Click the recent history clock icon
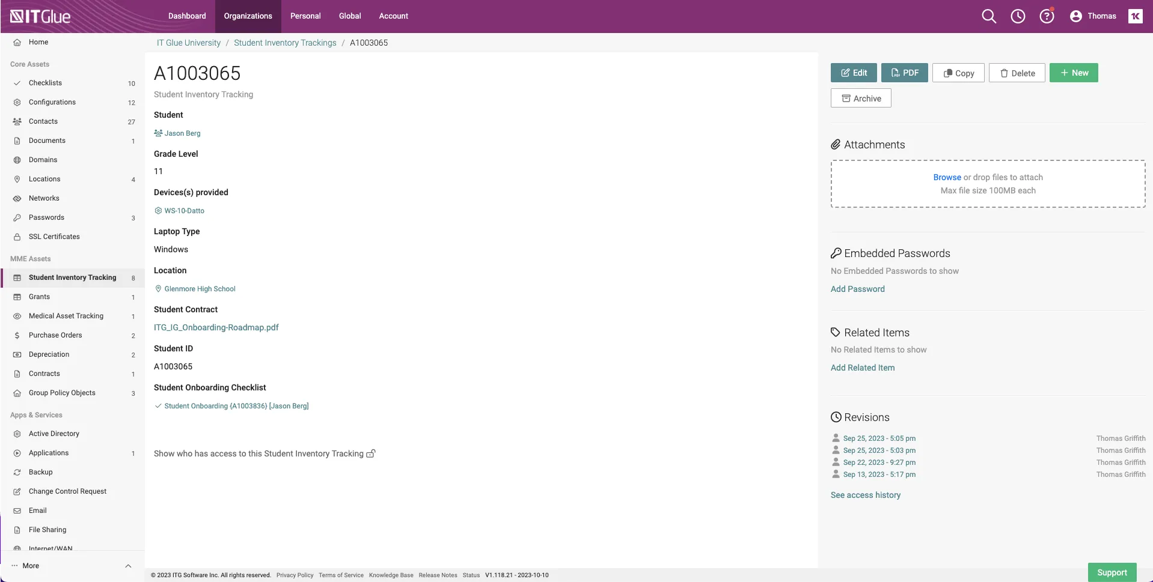The image size is (1153, 582). [1018, 16]
